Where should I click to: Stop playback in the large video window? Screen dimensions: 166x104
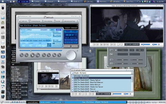(101, 44)
